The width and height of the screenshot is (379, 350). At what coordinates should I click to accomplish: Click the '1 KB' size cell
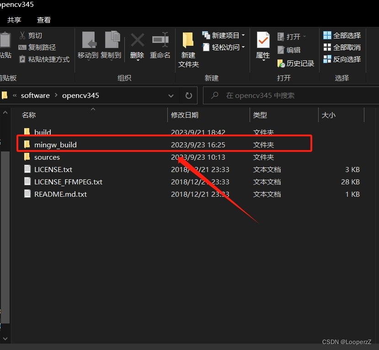point(352,194)
